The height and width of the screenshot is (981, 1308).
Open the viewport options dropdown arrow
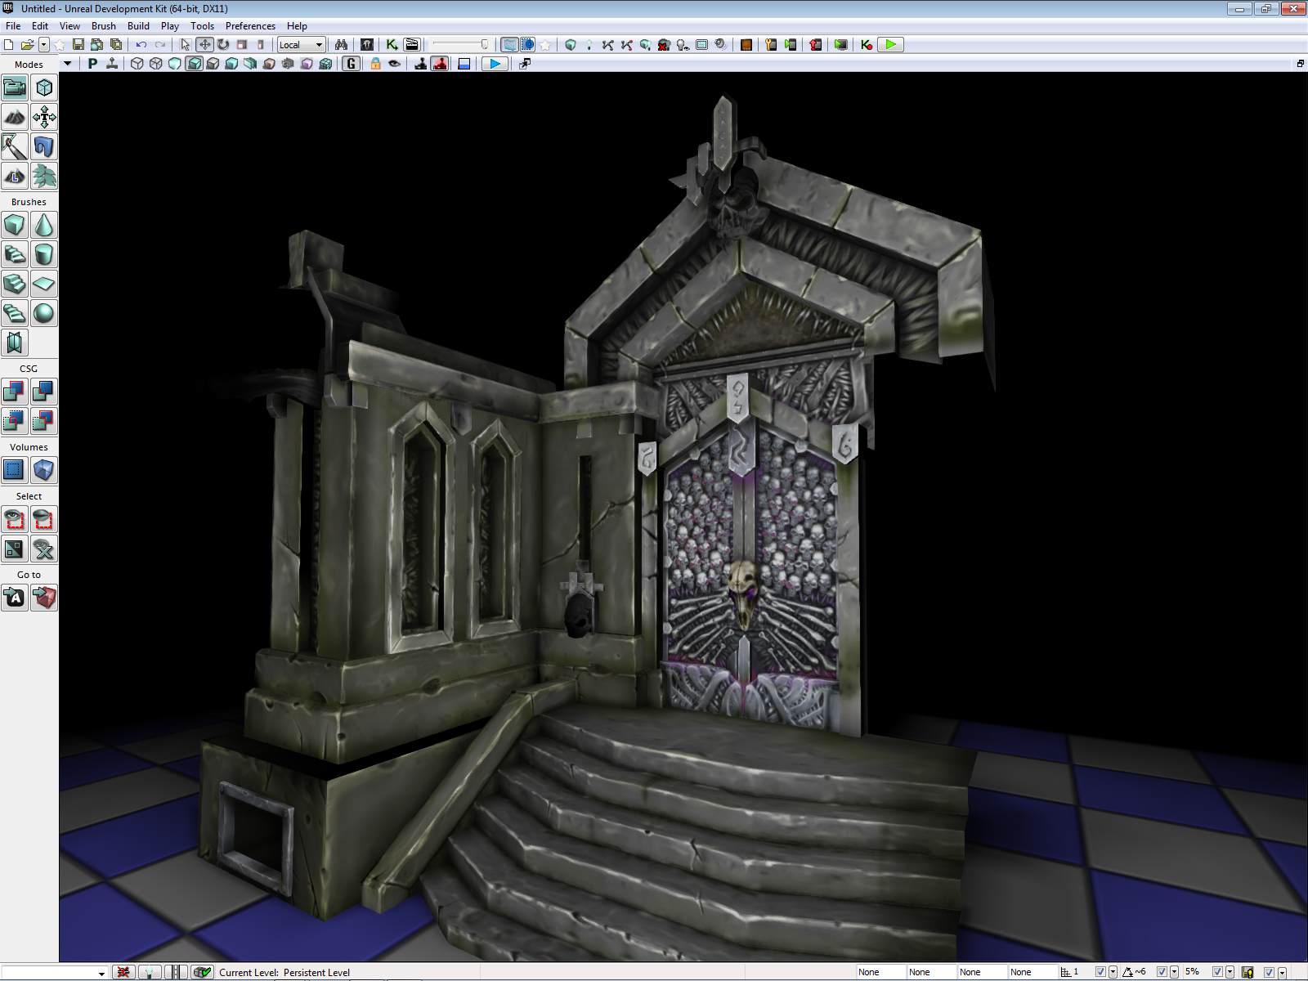pyautogui.click(x=68, y=64)
